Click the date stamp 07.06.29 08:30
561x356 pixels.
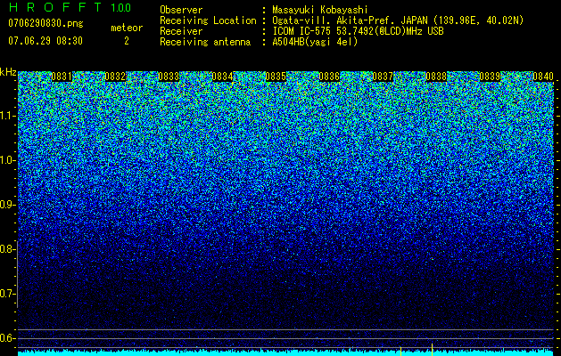[45, 41]
